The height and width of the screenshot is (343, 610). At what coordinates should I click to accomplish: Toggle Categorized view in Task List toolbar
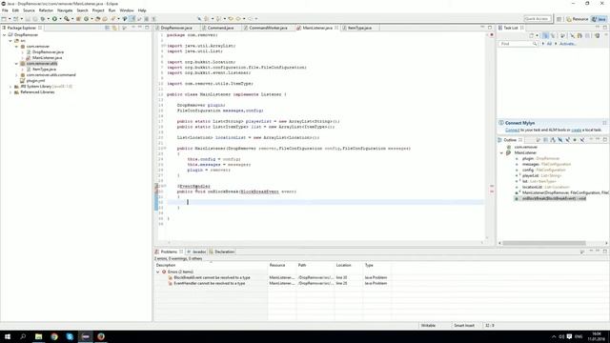point(545,36)
